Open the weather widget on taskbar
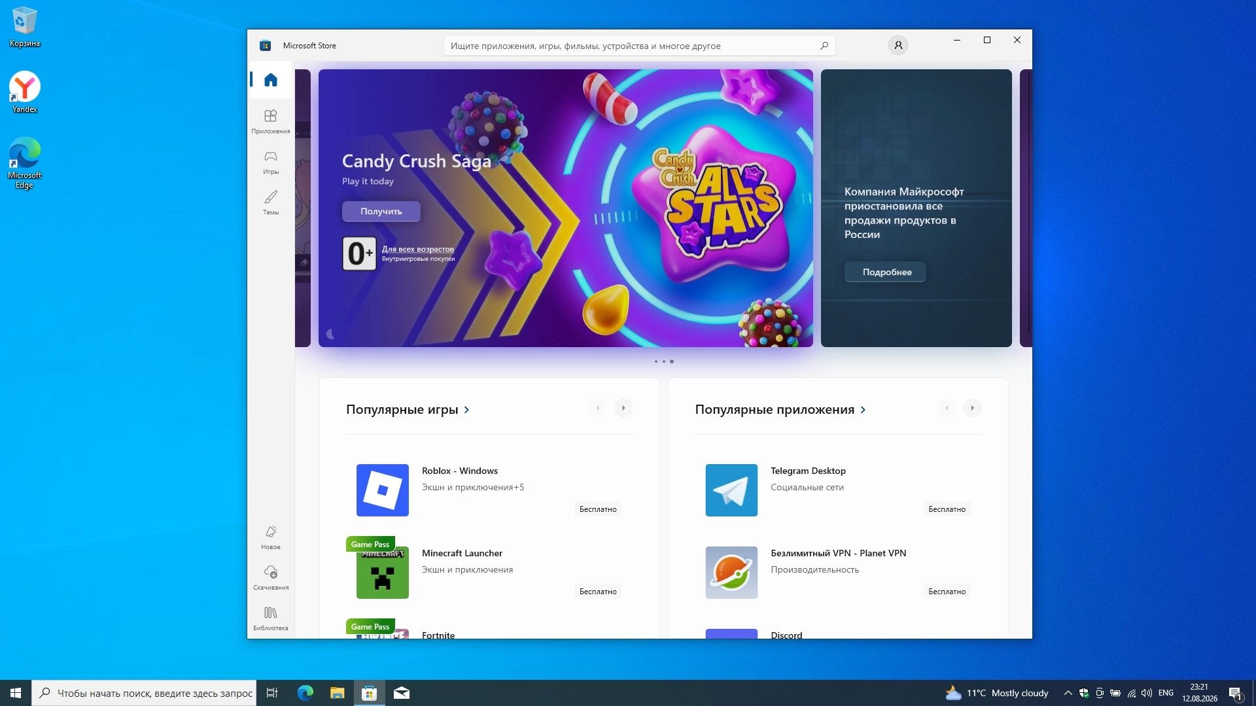The image size is (1256, 706). click(997, 693)
